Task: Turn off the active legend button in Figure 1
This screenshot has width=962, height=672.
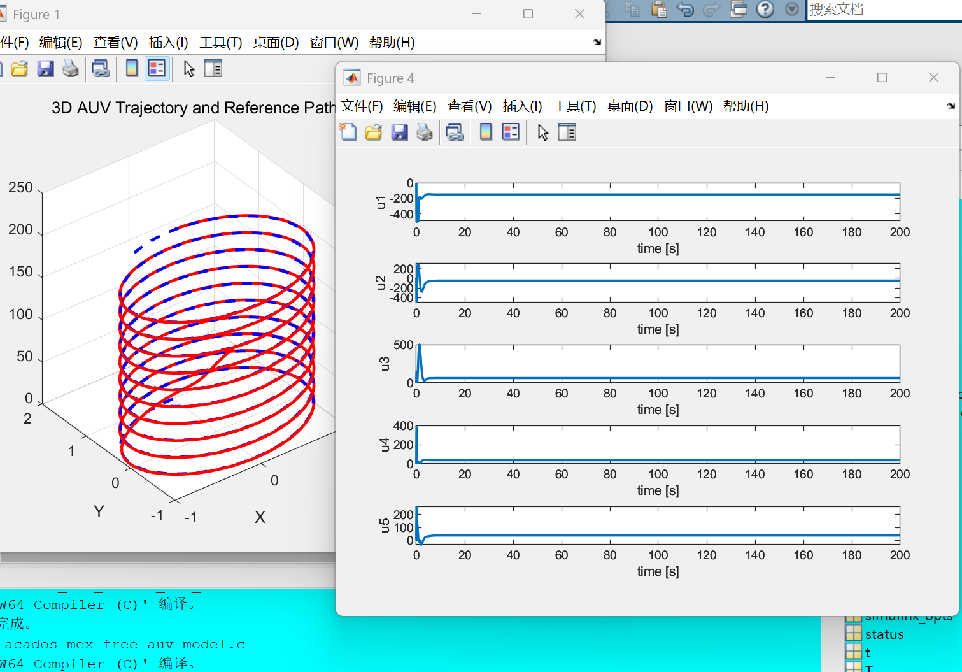Action: [157, 68]
